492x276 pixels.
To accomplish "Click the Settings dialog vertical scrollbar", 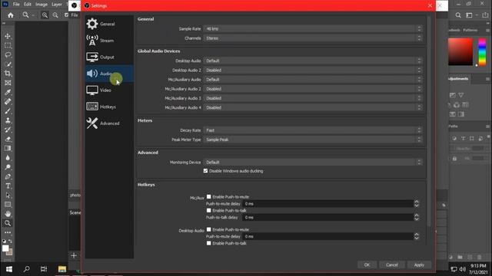I will [429, 121].
